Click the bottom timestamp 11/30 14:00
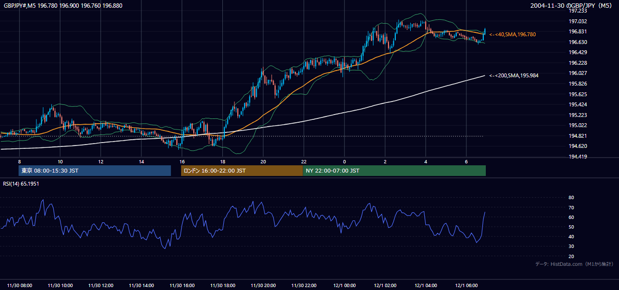 tap(141, 285)
